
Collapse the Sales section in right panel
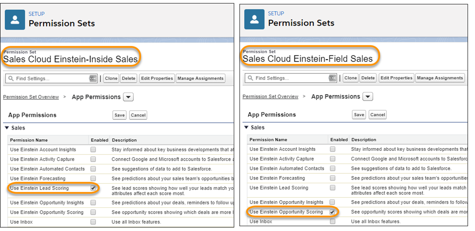(246, 128)
